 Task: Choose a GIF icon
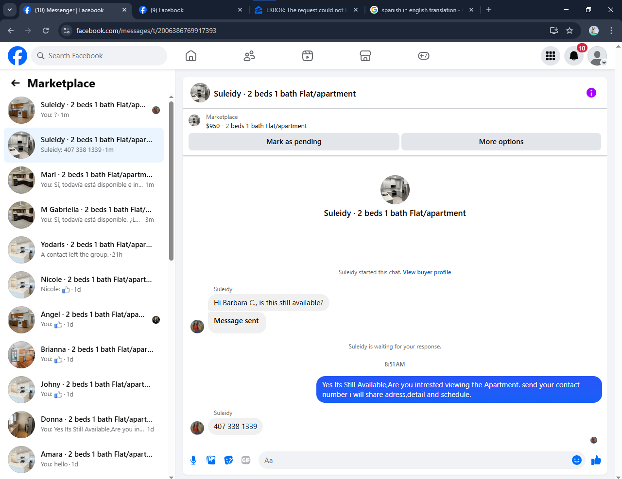[x=246, y=460]
